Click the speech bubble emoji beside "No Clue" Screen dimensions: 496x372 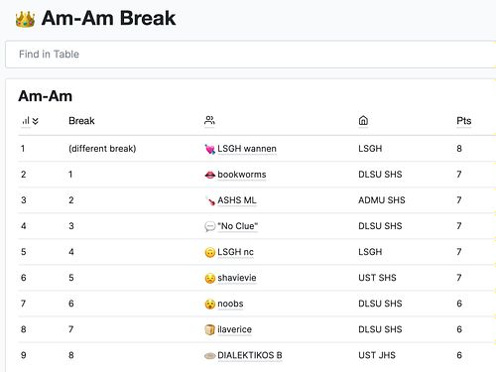point(210,226)
